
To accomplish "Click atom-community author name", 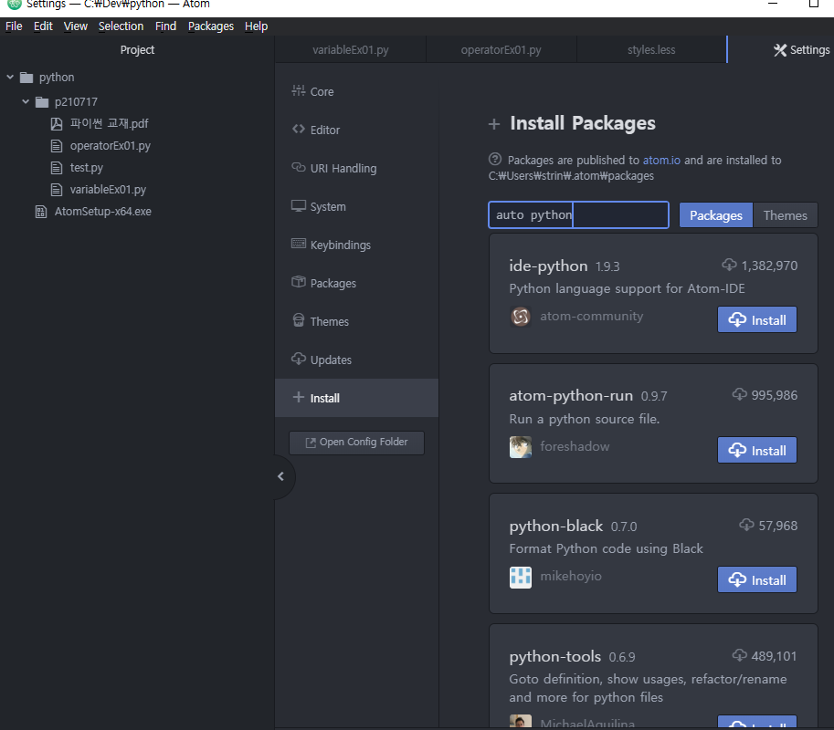I will (591, 316).
